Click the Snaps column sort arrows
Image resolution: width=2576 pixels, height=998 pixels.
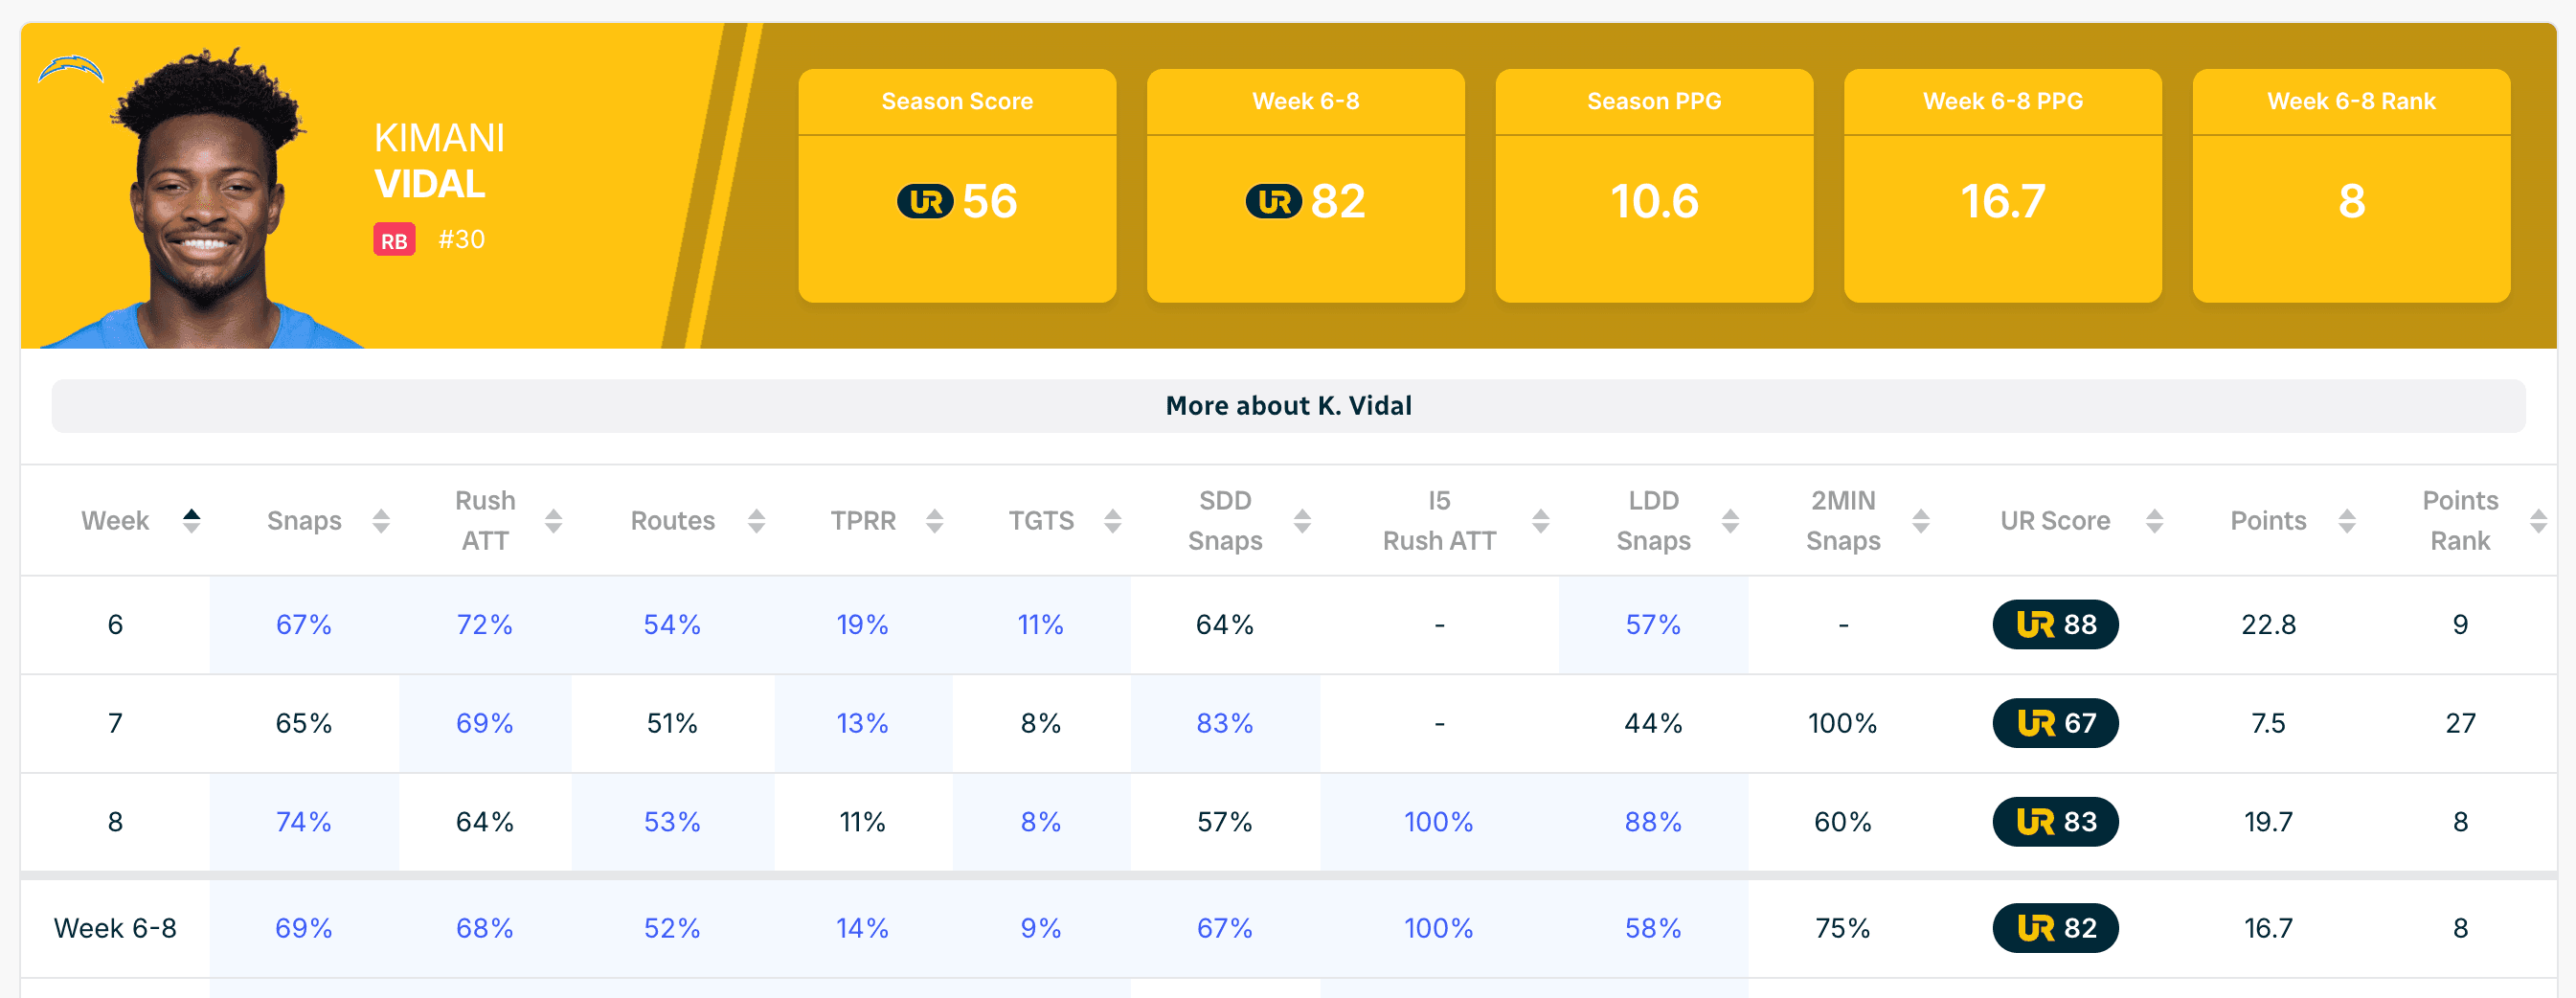tap(381, 520)
